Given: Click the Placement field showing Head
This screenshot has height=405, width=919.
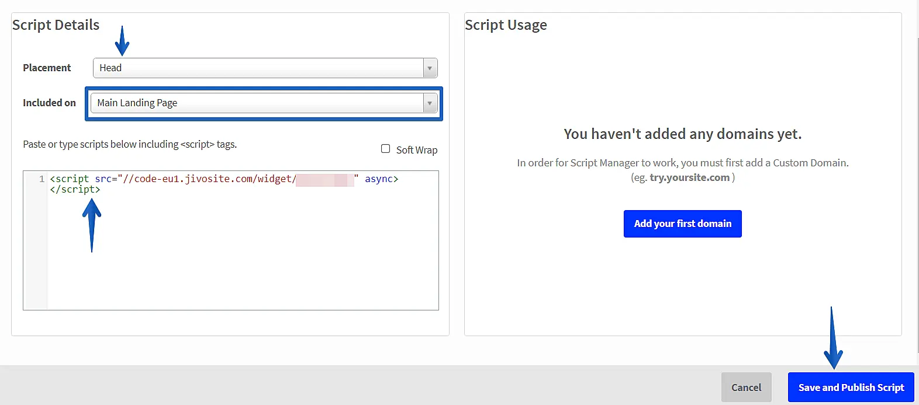Looking at the screenshot, I should pos(257,68).
